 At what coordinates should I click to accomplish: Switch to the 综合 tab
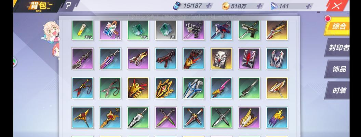[337, 26]
